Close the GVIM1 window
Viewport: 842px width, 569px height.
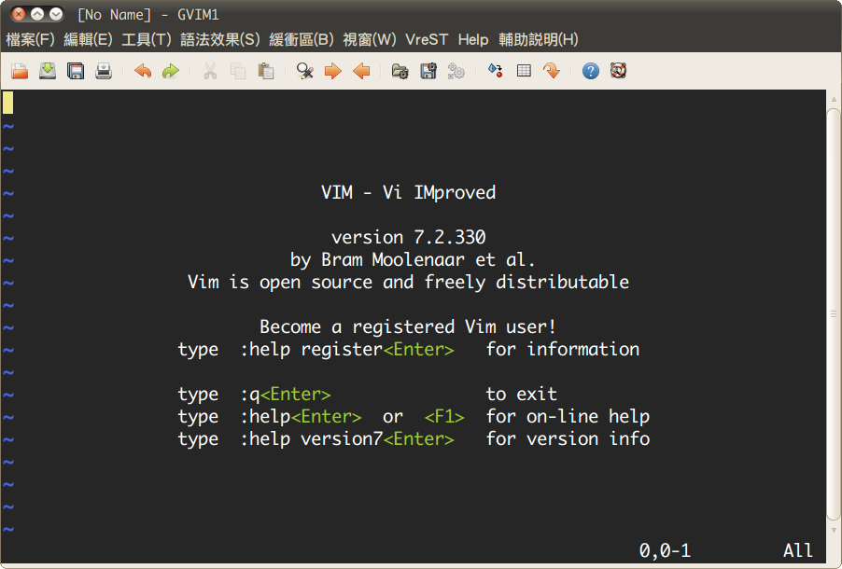(x=19, y=14)
